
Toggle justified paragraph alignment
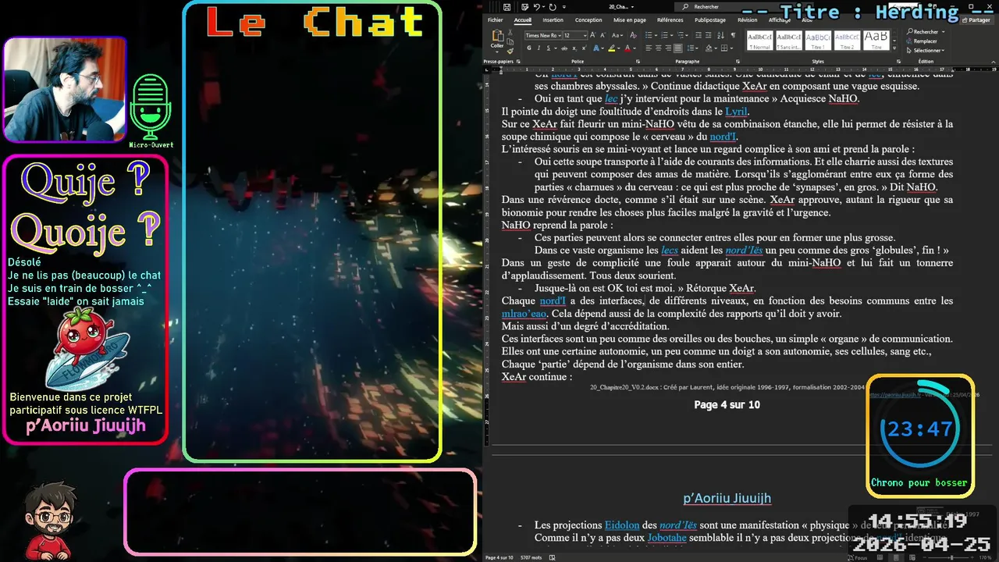click(678, 48)
